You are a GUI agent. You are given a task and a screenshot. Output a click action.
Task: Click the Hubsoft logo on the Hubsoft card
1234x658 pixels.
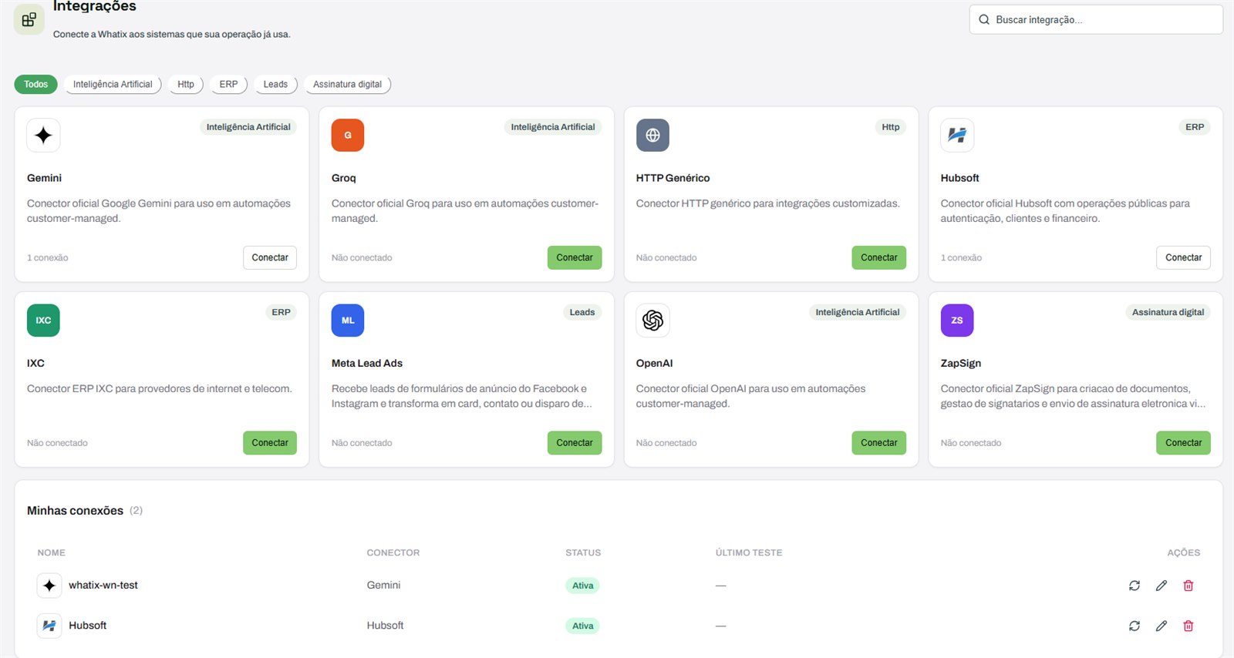point(957,136)
